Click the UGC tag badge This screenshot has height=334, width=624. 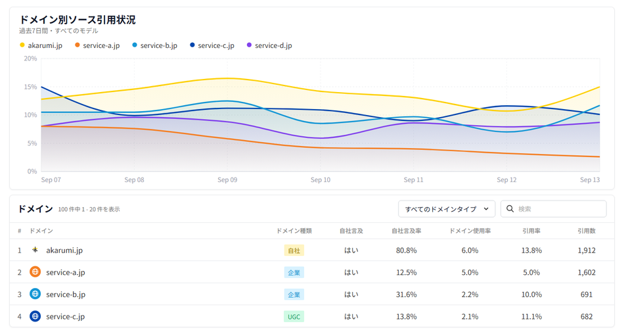[294, 316]
